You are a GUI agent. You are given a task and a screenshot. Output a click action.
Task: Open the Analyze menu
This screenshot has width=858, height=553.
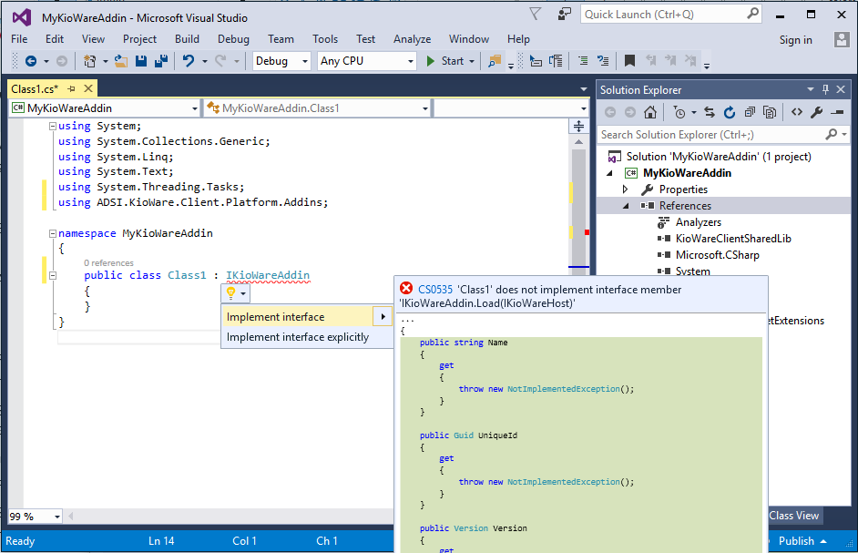pyautogui.click(x=412, y=39)
